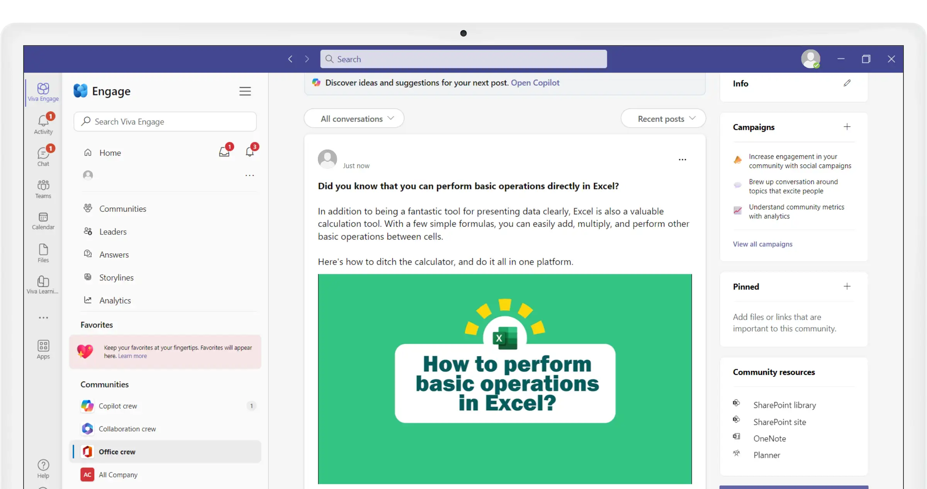Open the Excel post image
The image size is (927, 489).
pyautogui.click(x=505, y=379)
